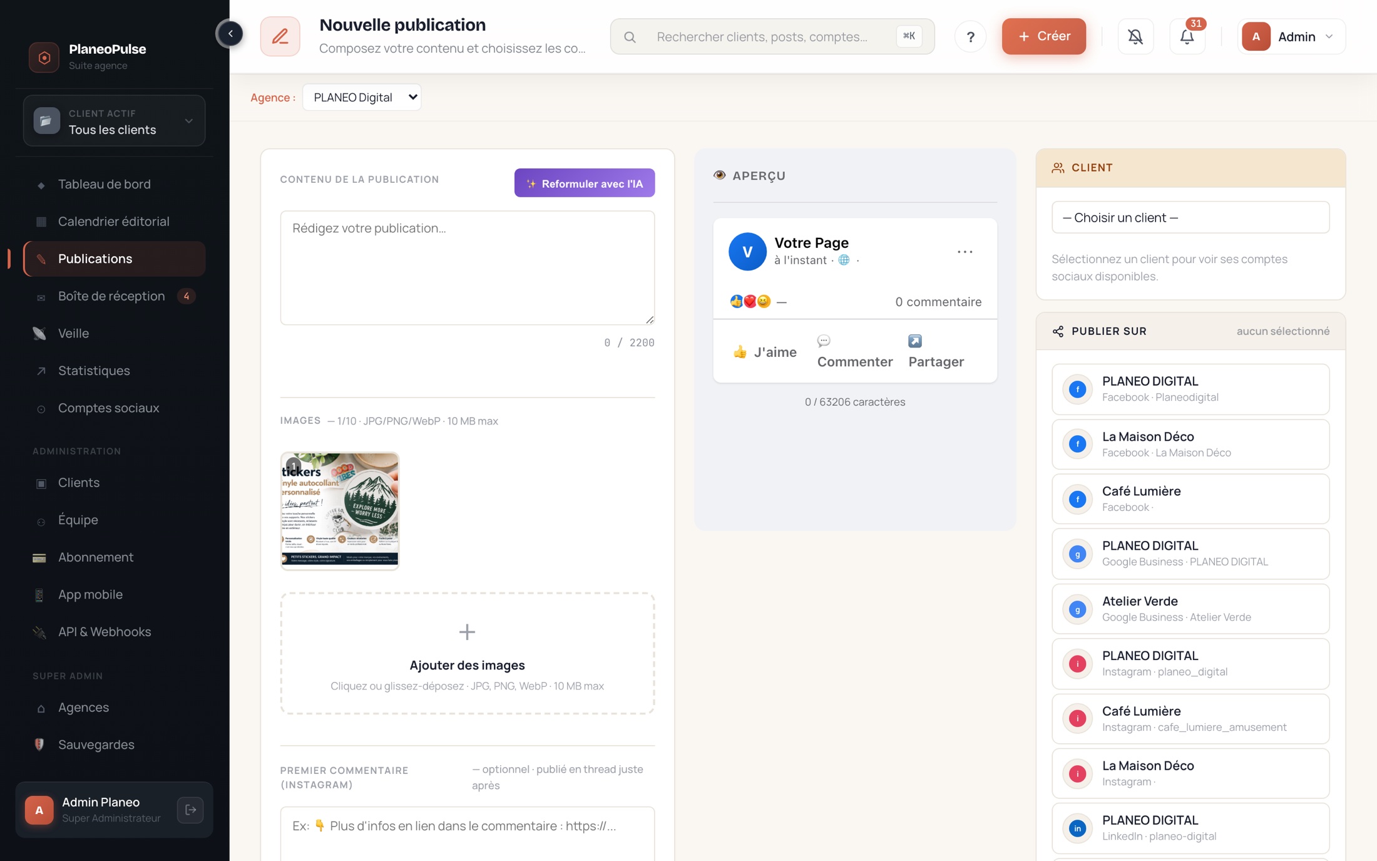Click Reformuler avec l'IA button

(584, 183)
